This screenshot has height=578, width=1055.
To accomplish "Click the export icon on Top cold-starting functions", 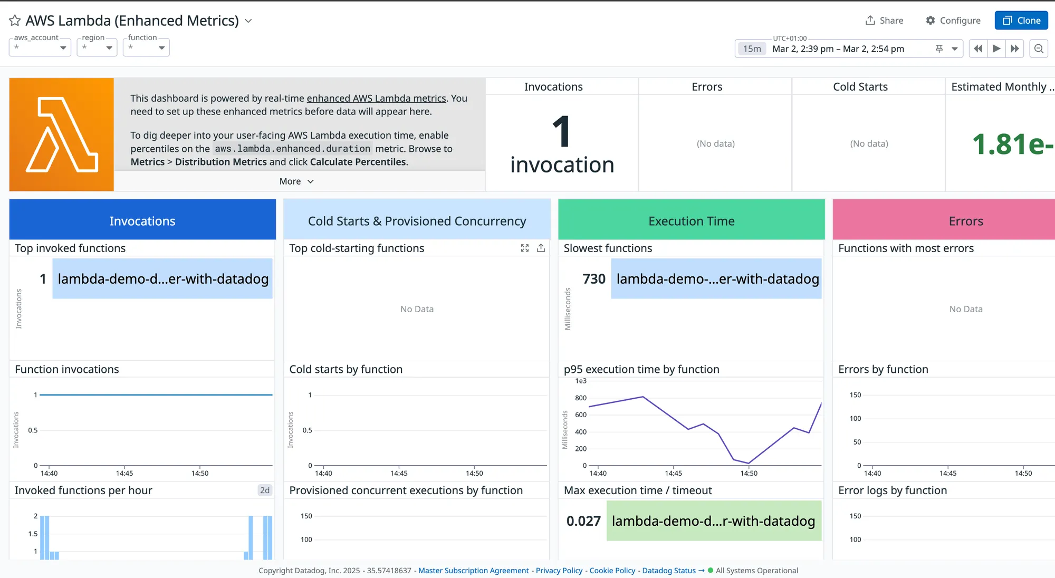I will pyautogui.click(x=541, y=248).
